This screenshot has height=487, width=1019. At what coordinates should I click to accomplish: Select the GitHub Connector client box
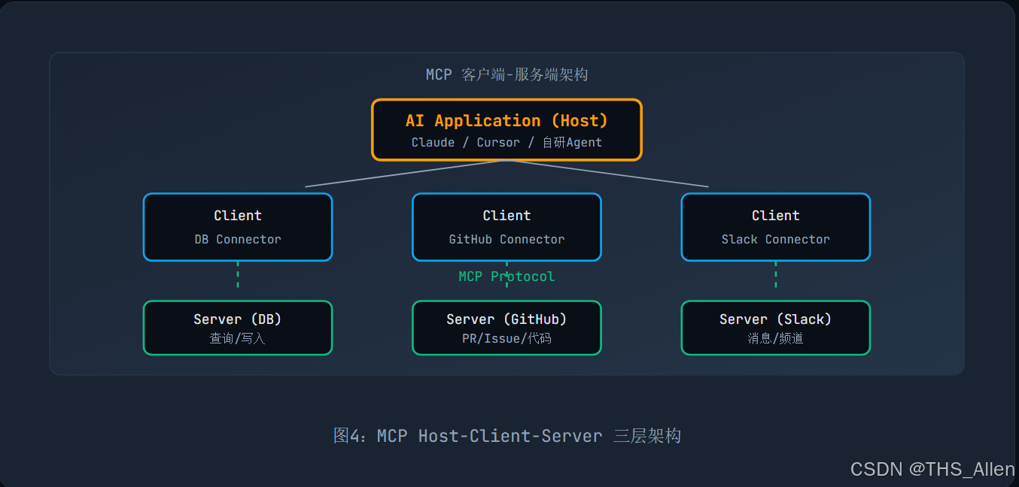(506, 227)
